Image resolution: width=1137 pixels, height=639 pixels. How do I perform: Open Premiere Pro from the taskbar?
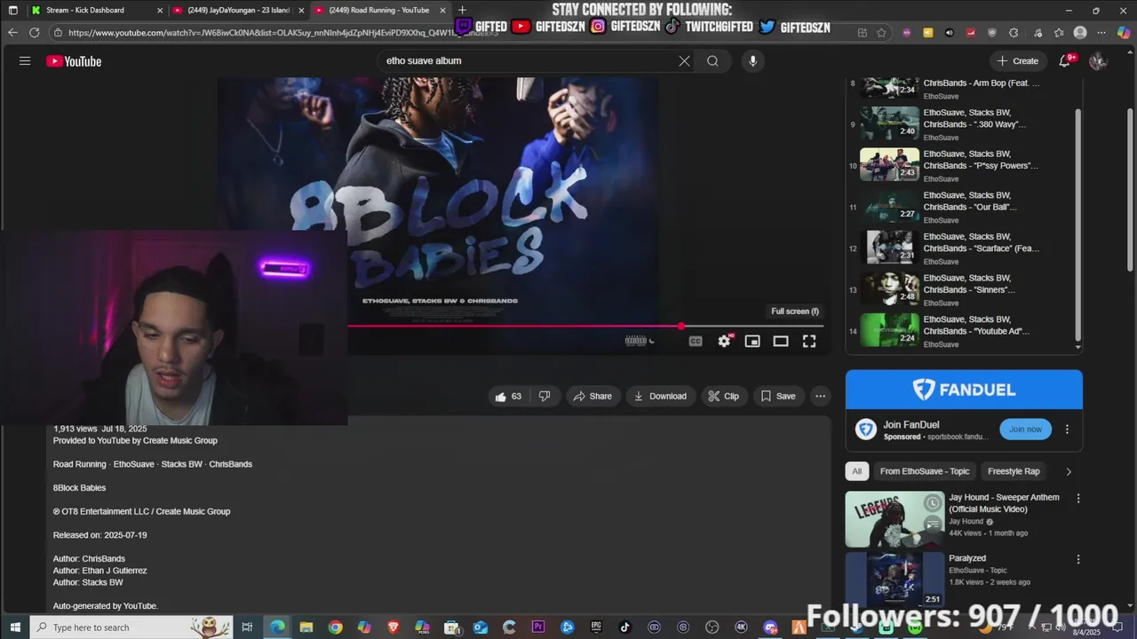click(x=538, y=627)
